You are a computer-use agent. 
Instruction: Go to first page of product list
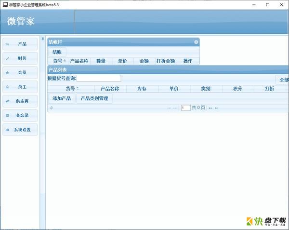(x=169, y=108)
